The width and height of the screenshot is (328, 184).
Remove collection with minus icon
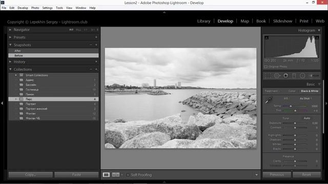pyautogui.click(x=91, y=70)
